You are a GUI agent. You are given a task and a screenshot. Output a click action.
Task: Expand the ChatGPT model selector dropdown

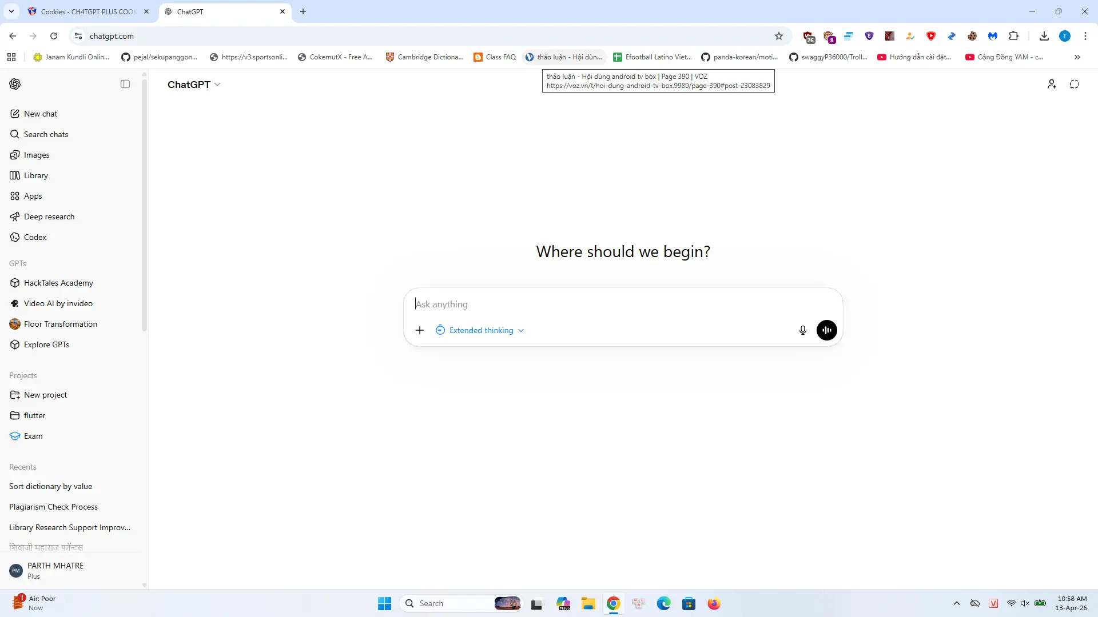194,85
